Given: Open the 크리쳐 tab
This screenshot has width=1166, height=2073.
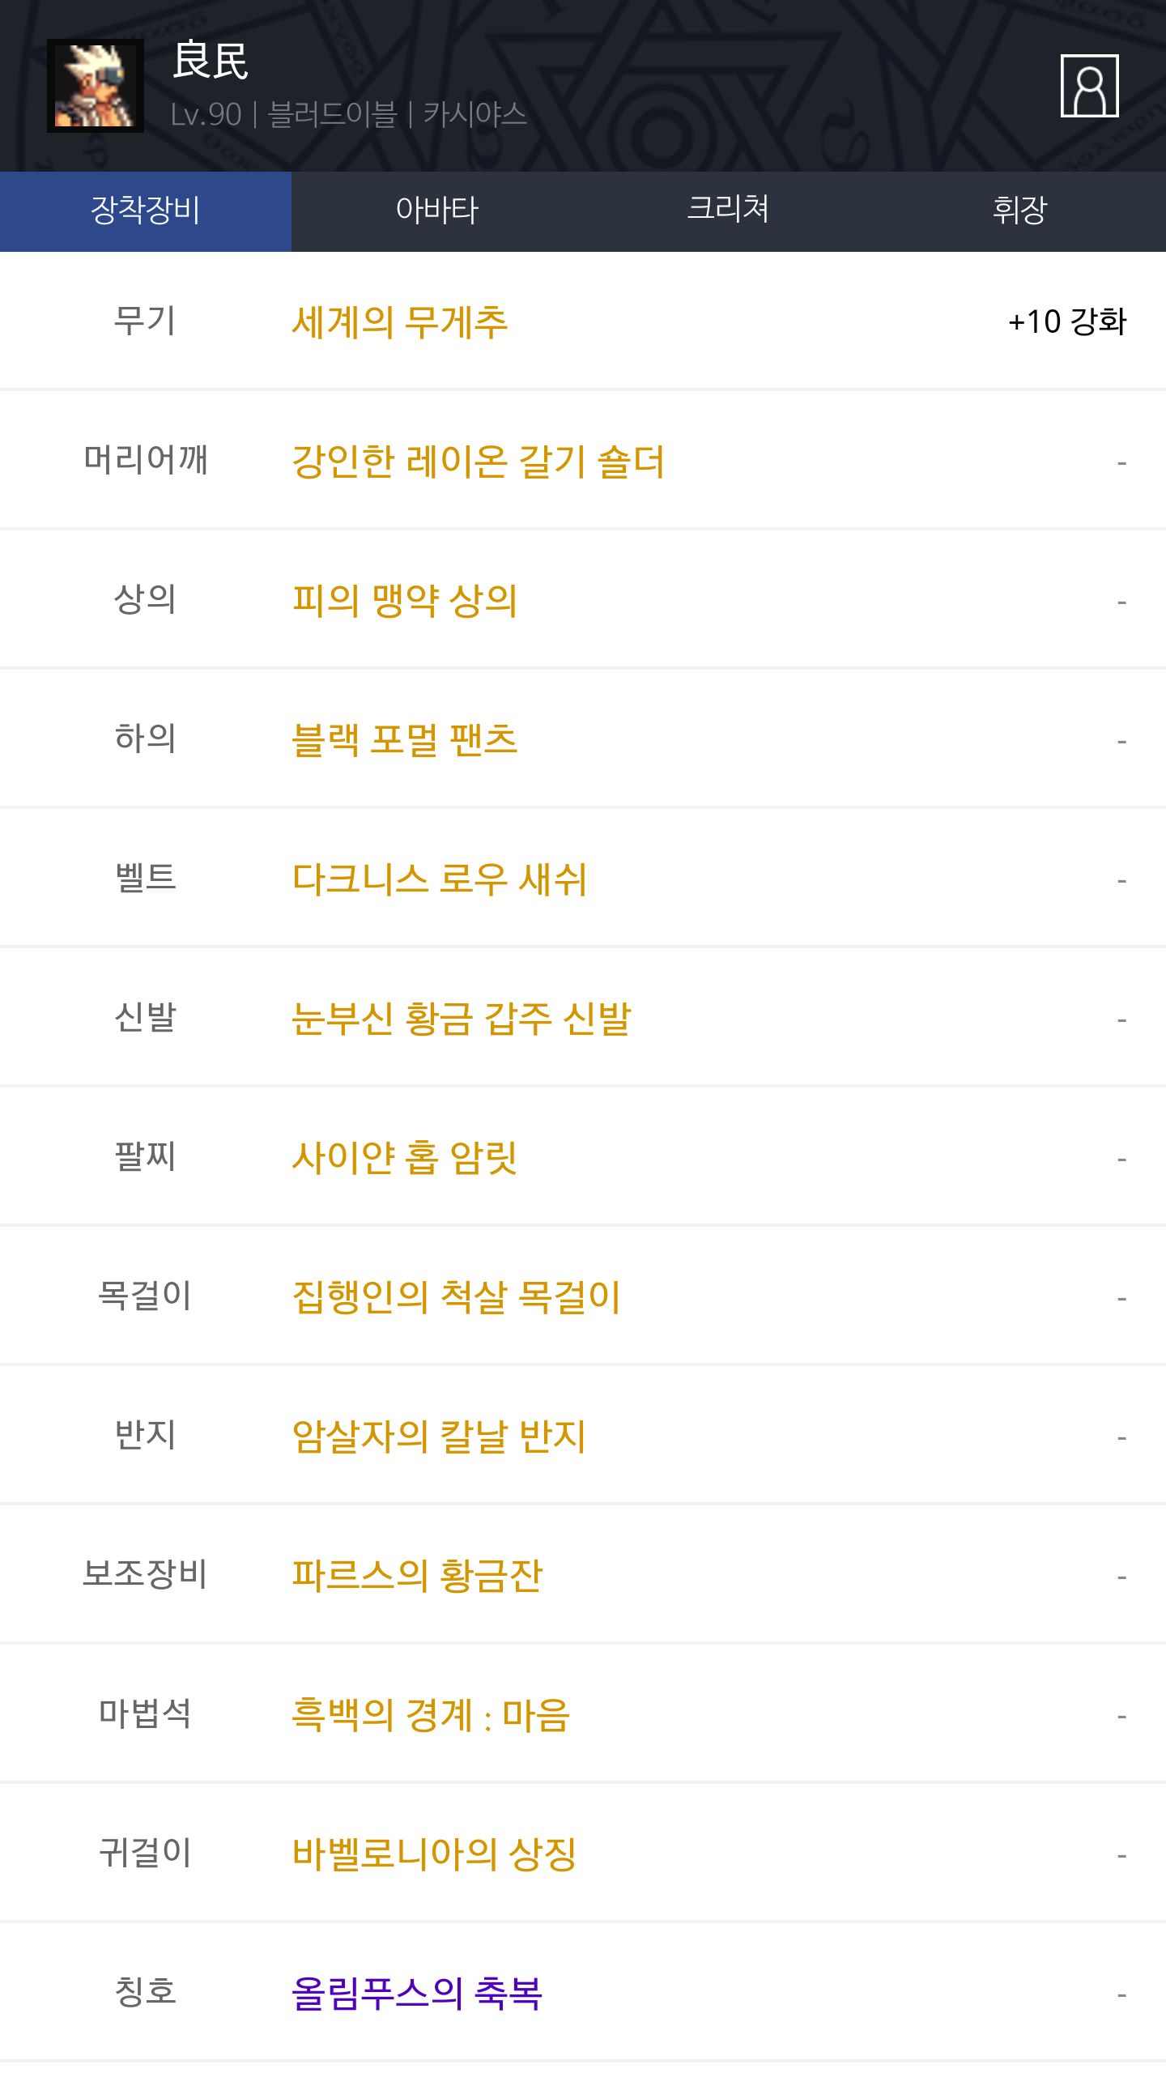Looking at the screenshot, I should pyautogui.click(x=728, y=211).
